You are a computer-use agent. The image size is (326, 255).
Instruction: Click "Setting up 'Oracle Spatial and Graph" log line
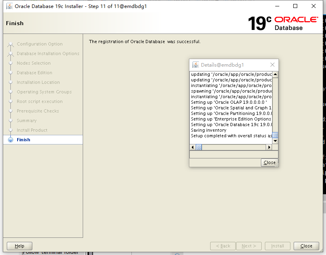pos(231,108)
